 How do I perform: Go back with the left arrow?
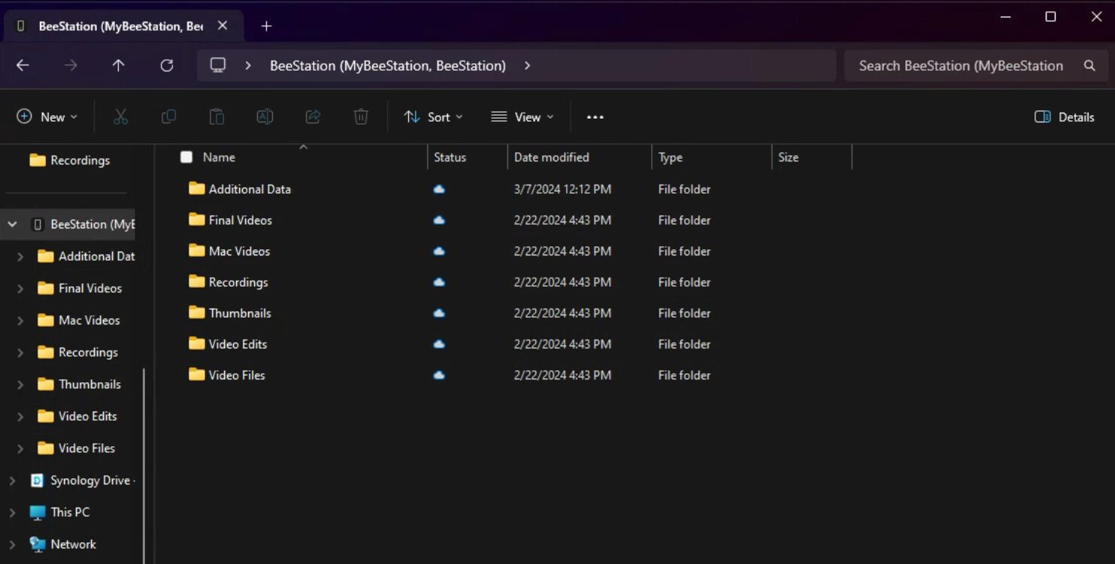[x=23, y=65]
